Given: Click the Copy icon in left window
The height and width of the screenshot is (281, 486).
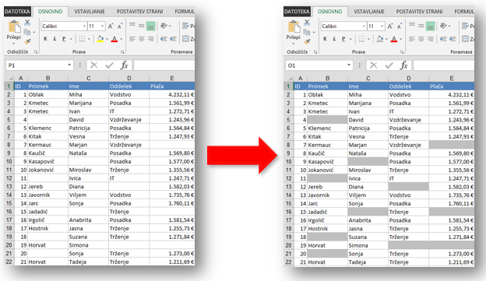Looking at the screenshot, I should tap(27, 32).
